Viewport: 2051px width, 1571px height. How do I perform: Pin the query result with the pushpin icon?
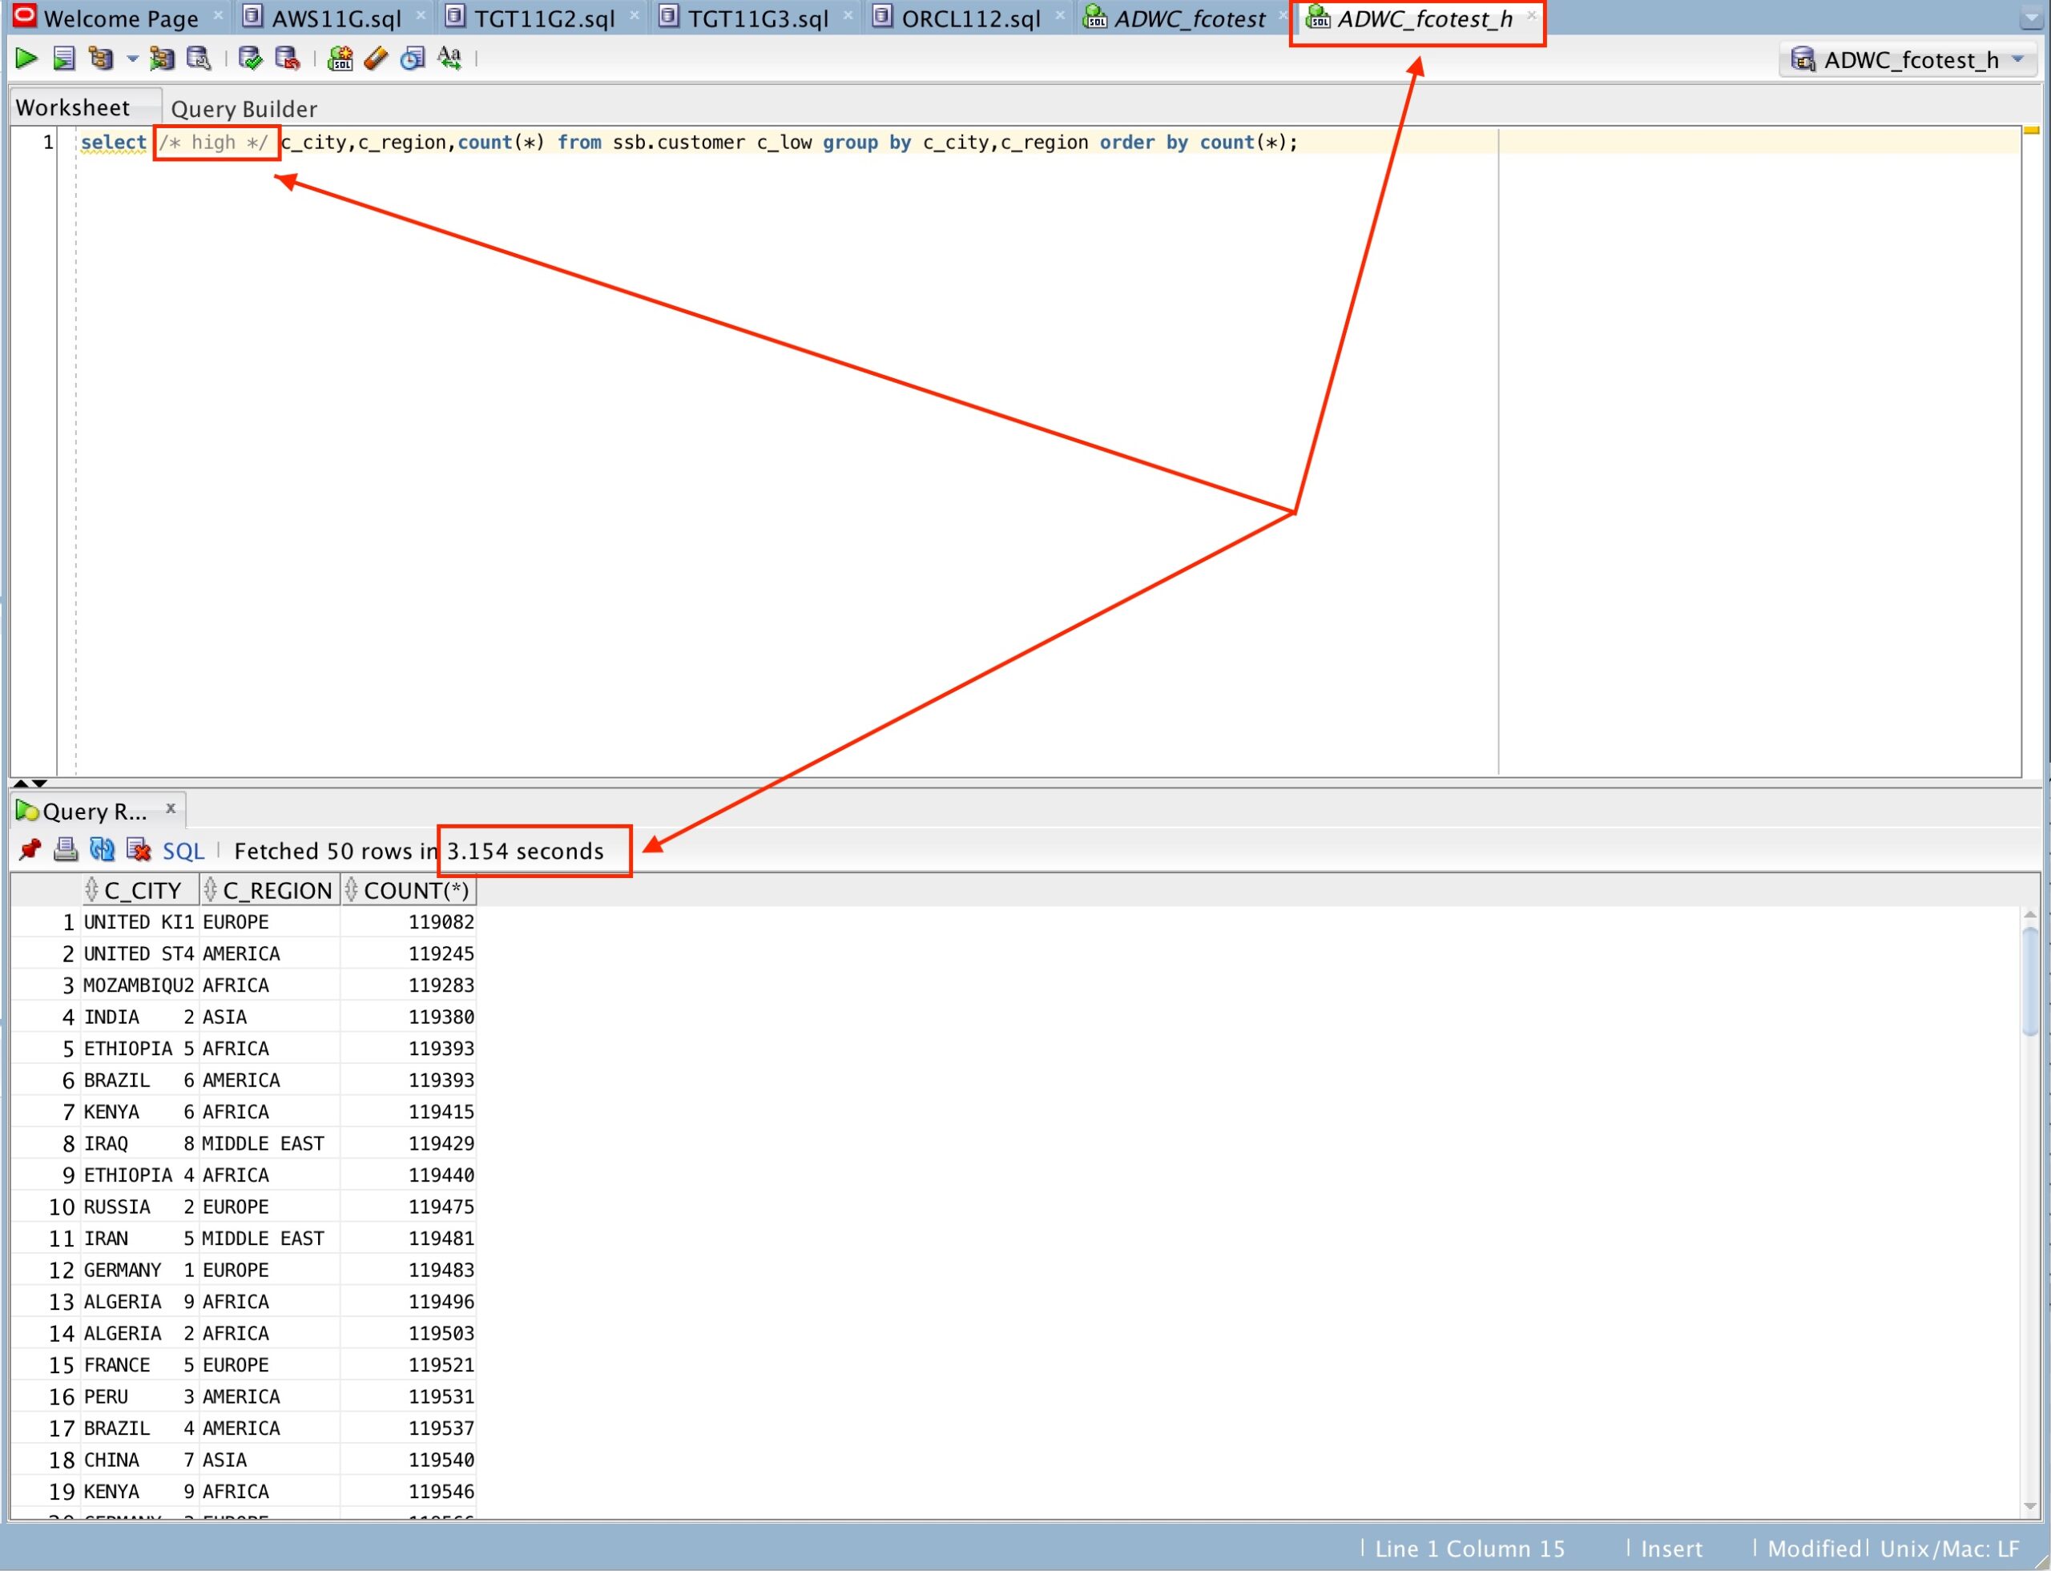[x=30, y=850]
